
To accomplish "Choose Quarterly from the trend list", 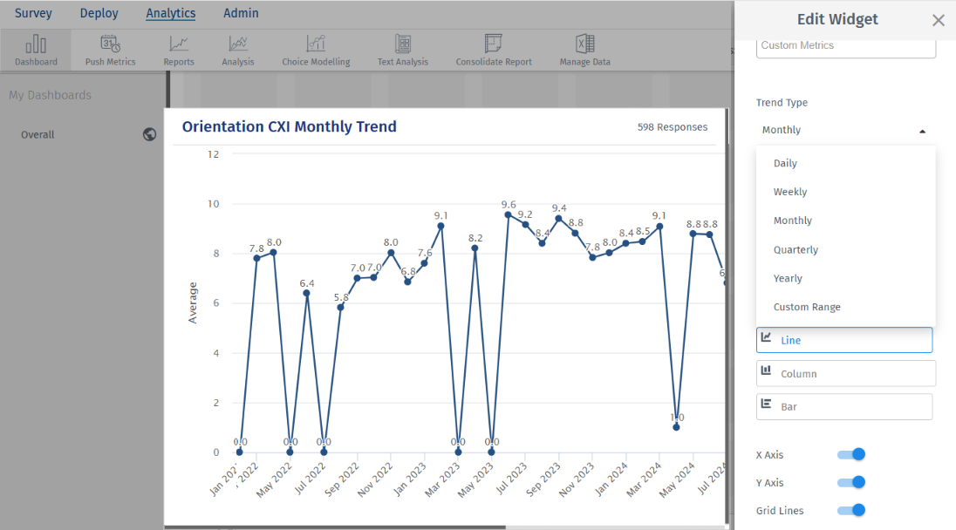I will point(796,249).
